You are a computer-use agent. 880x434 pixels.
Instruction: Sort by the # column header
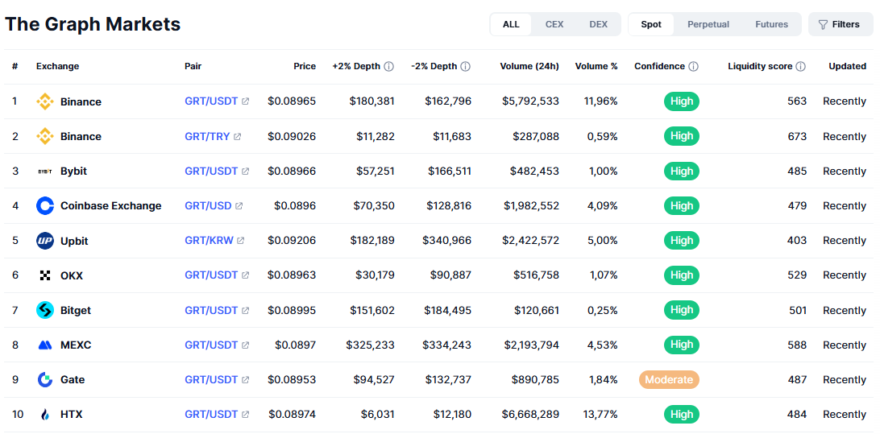pyautogui.click(x=15, y=66)
